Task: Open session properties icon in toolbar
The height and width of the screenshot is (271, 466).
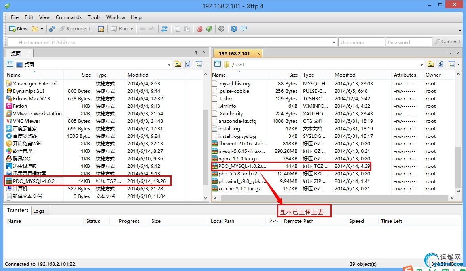Action: [x=101, y=29]
